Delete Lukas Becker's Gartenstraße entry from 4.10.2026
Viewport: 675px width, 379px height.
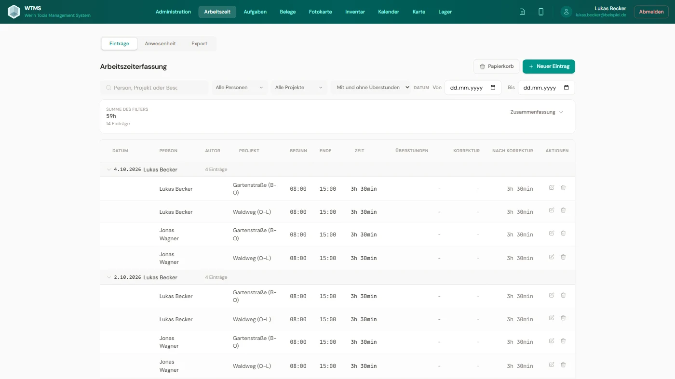[563, 188]
